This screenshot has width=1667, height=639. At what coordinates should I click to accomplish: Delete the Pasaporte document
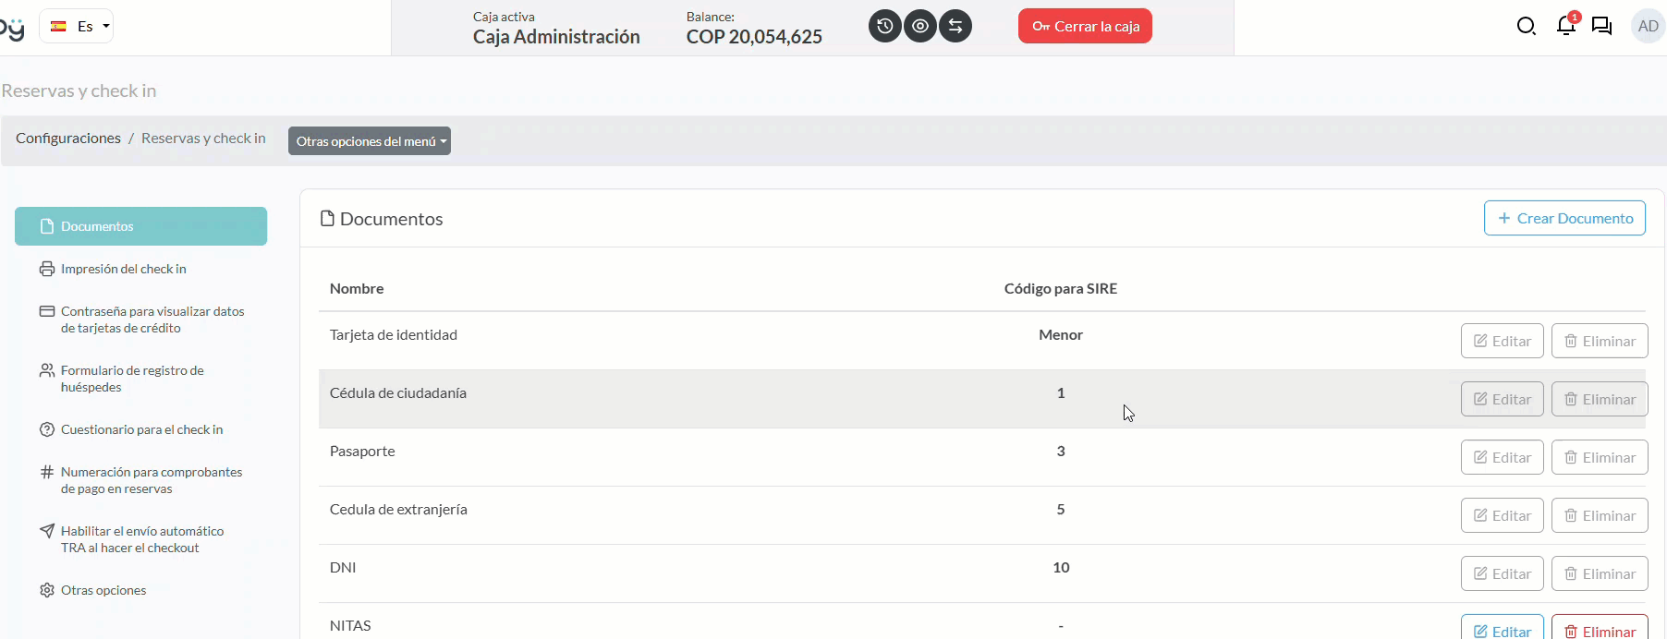pyautogui.click(x=1600, y=457)
